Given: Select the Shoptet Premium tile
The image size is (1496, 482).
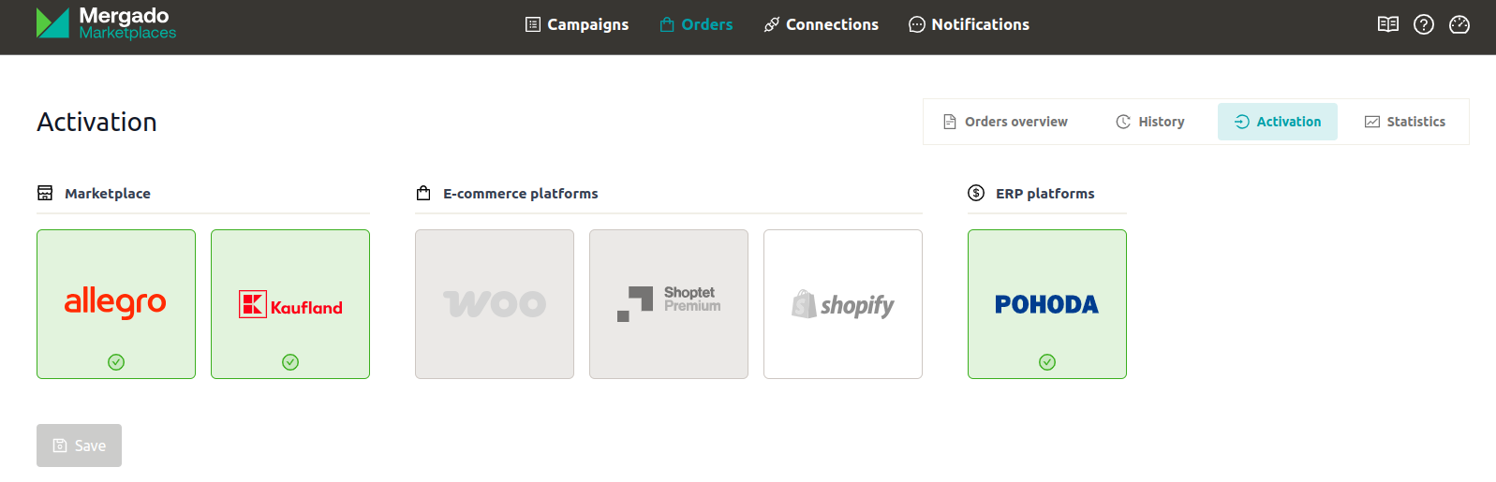Looking at the screenshot, I should point(669,304).
